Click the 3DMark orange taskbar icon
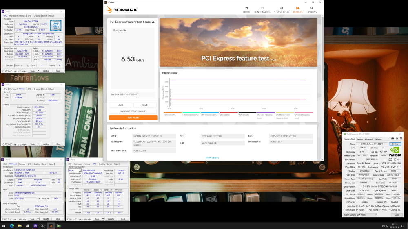This screenshot has height=229, width=408. tap(51, 226)
